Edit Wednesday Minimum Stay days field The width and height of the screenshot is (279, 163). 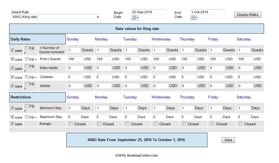(x=159, y=108)
